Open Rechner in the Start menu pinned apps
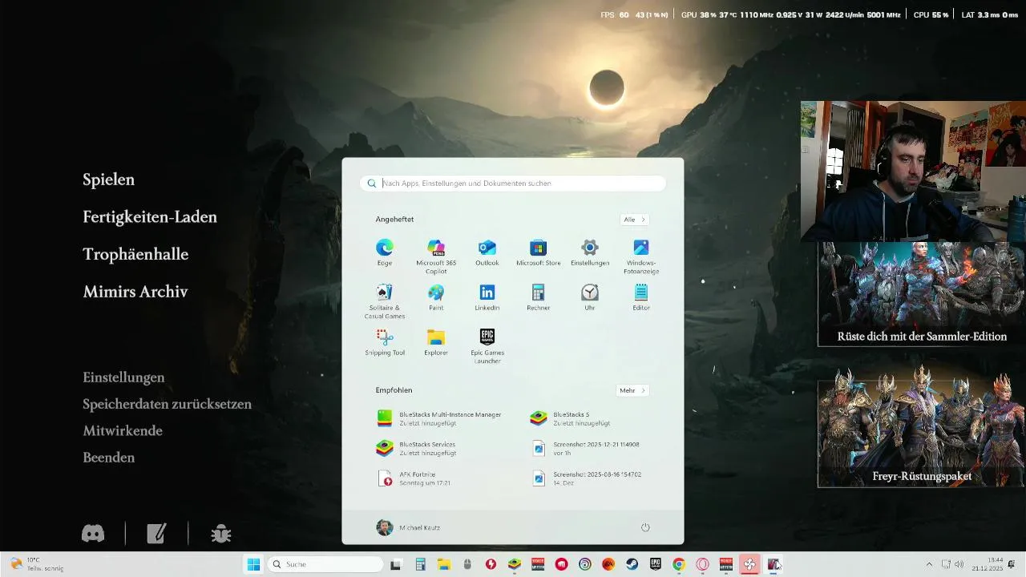The width and height of the screenshot is (1026, 577). tap(539, 297)
